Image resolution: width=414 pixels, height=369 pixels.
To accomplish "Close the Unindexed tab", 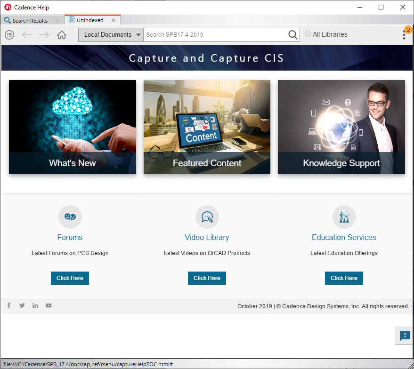I will point(113,20).
